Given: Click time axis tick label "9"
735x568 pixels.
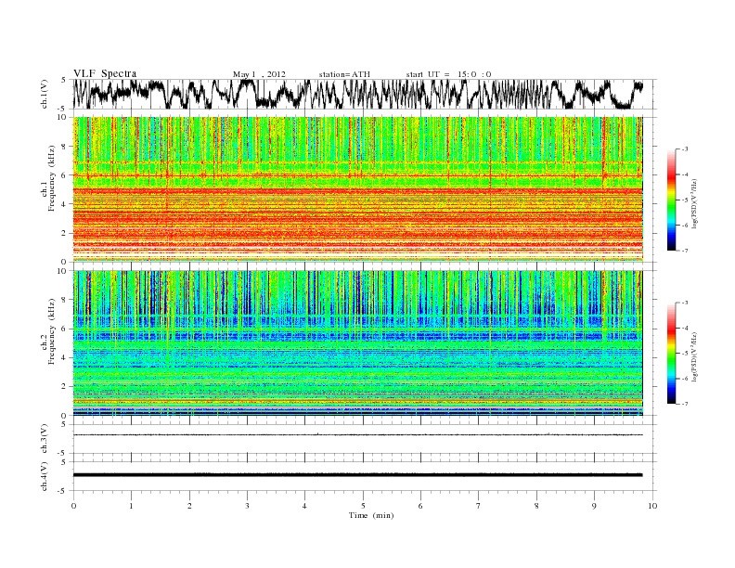Looking at the screenshot, I should pos(594,506).
